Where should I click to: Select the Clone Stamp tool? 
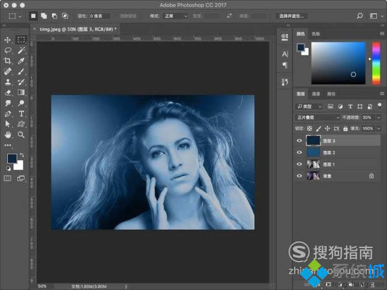[7, 82]
